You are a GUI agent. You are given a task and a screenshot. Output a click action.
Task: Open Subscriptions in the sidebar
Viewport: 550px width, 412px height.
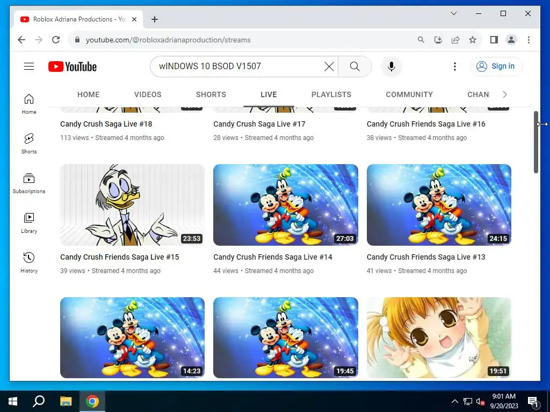pos(29,183)
